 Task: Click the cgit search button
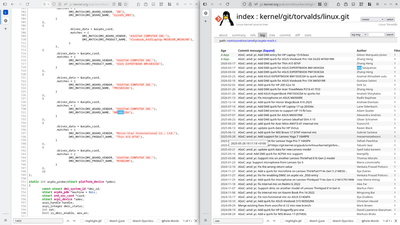[390, 34]
